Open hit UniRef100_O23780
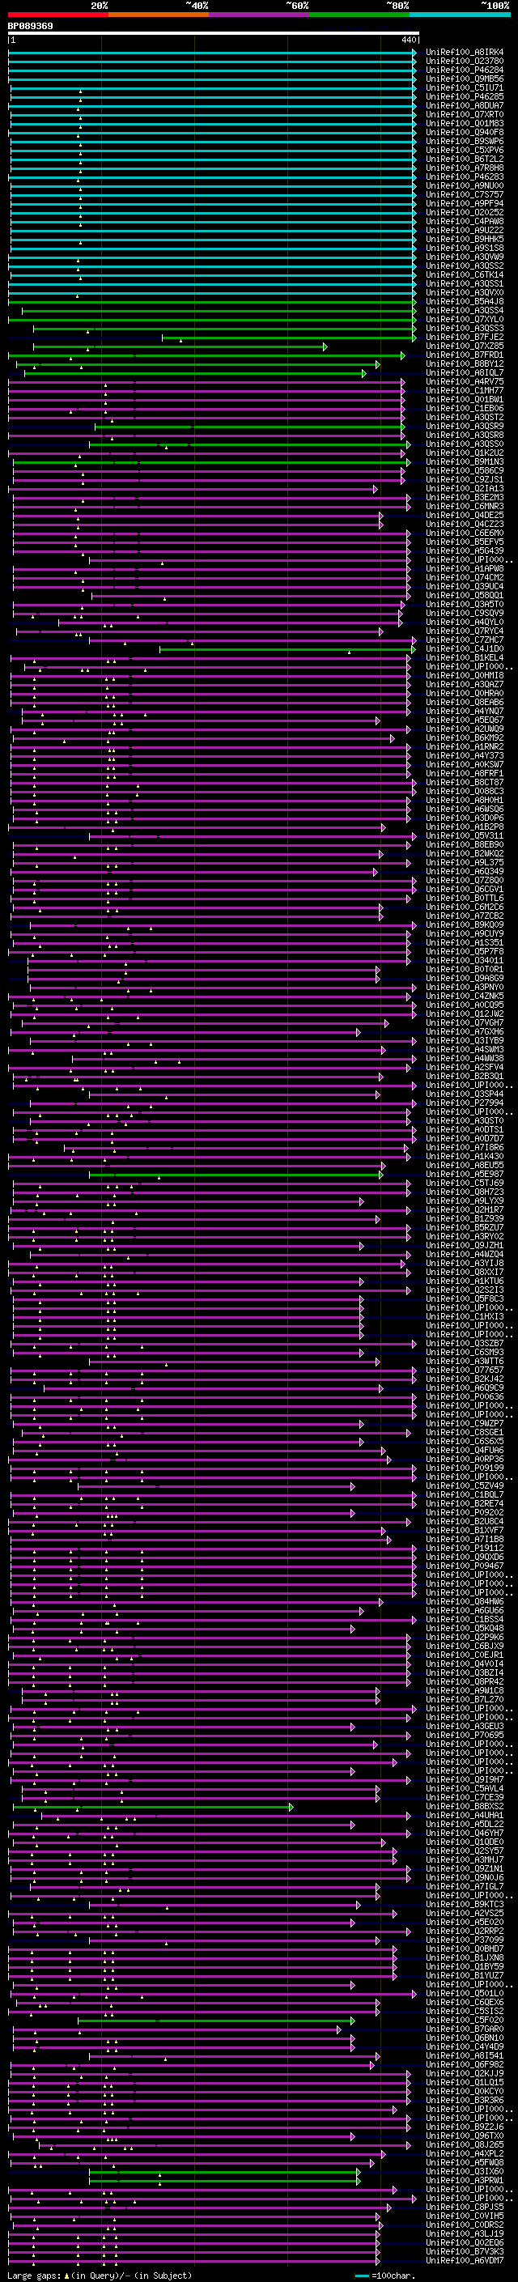Image resolution: width=518 pixels, height=2282 pixels. [464, 62]
